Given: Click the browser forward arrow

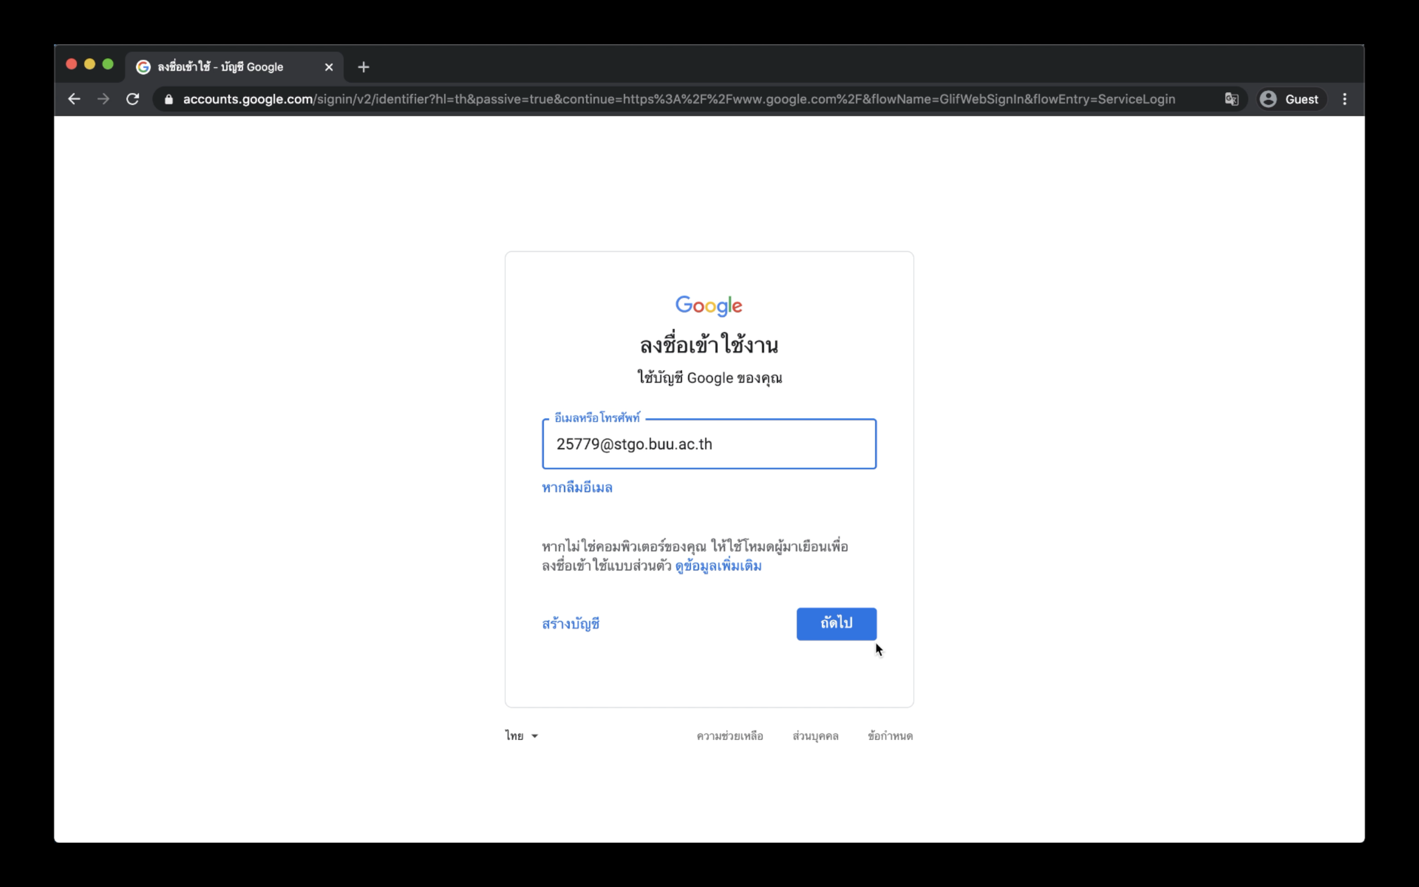Looking at the screenshot, I should pyautogui.click(x=103, y=99).
